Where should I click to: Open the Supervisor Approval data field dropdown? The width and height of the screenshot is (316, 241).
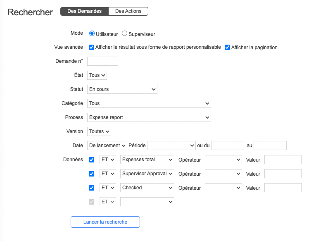click(x=147, y=174)
